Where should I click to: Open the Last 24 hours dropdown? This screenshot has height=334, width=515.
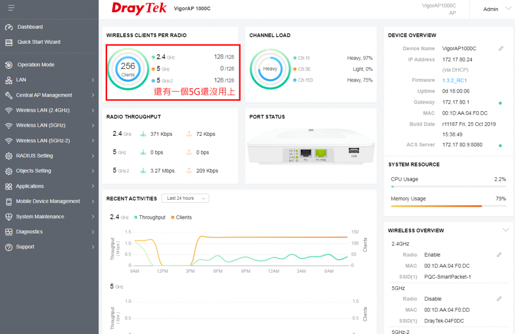tap(185, 198)
